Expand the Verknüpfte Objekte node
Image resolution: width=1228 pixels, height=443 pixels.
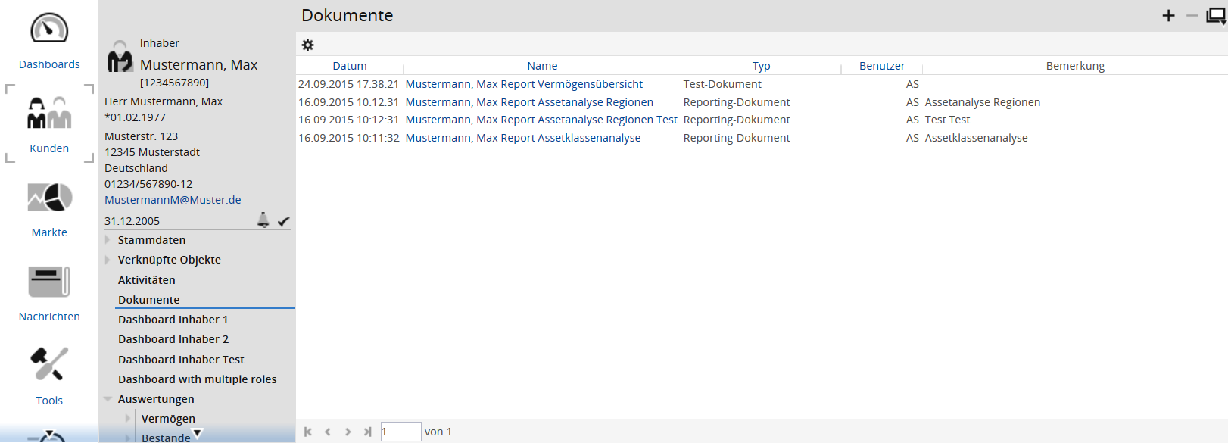[x=108, y=260]
